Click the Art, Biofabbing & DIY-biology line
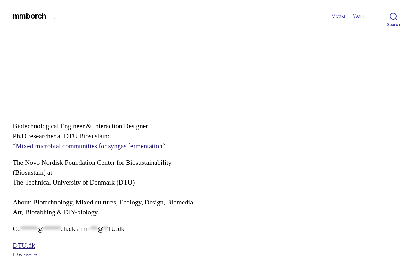 56,212
